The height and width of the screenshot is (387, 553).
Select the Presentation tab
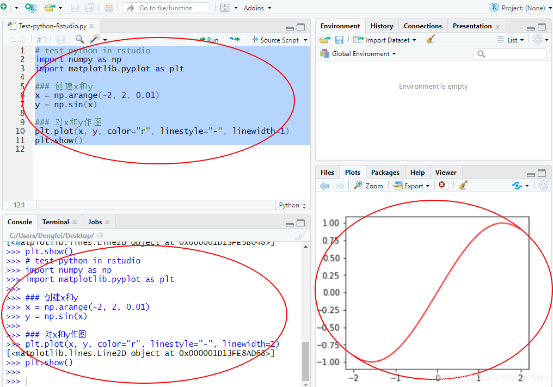472,26
